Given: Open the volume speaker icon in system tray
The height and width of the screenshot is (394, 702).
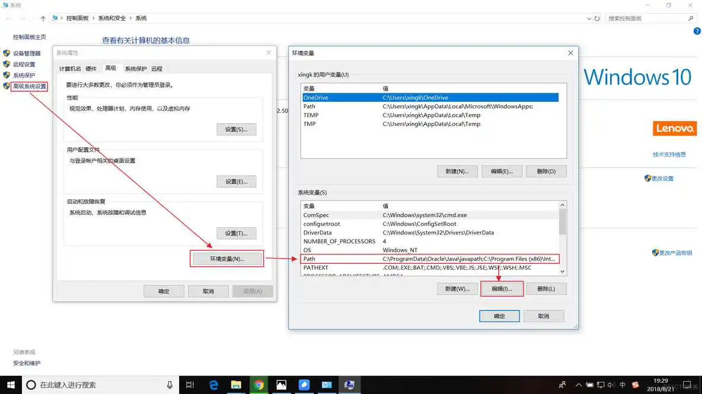Looking at the screenshot, I should pyautogui.click(x=611, y=385).
